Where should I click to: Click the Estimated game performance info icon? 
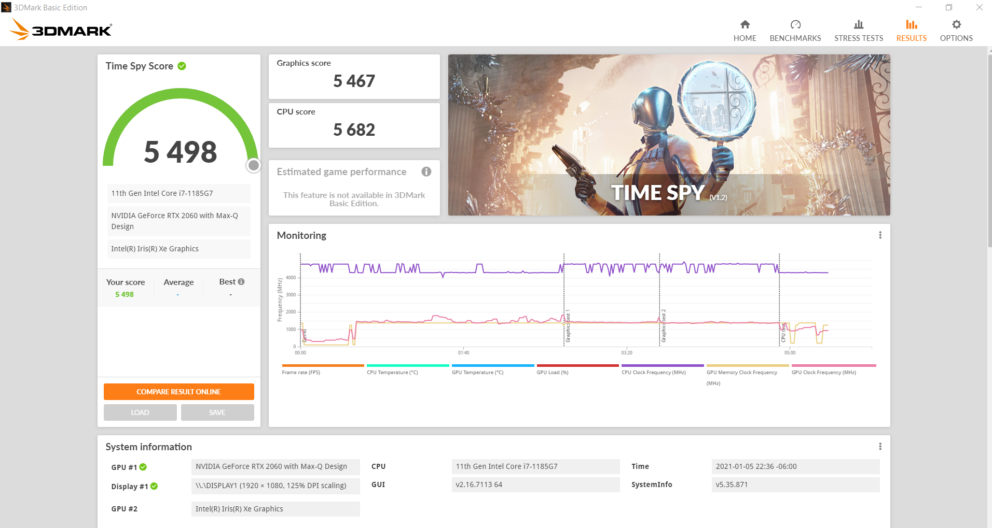pyautogui.click(x=426, y=172)
